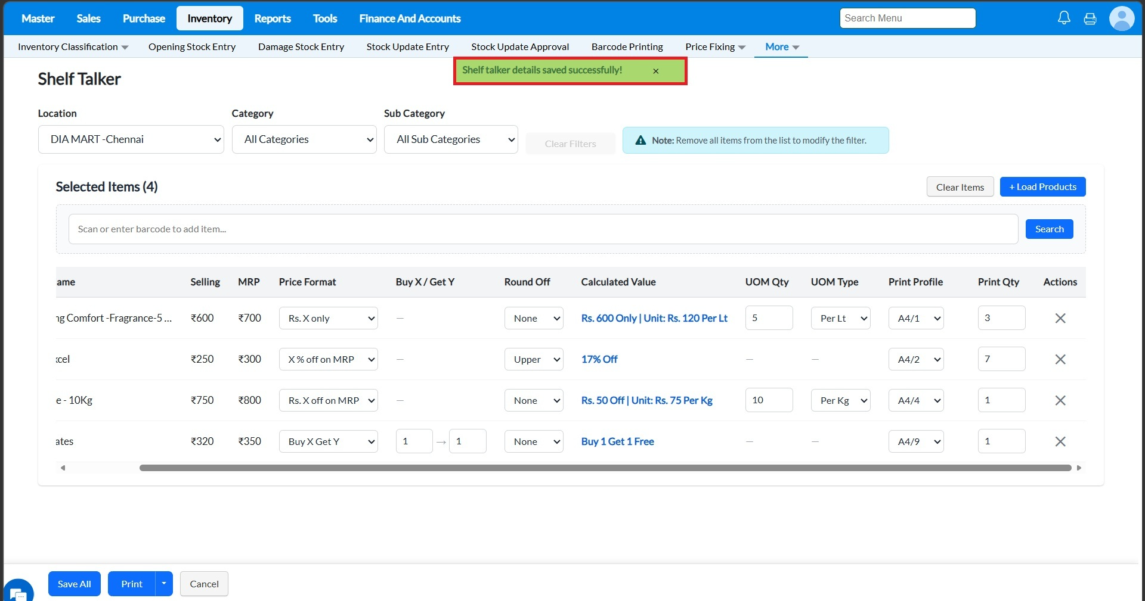Screen dimensions: 1145x601
Task: Open the notifications bell icon
Action: coord(1064,18)
